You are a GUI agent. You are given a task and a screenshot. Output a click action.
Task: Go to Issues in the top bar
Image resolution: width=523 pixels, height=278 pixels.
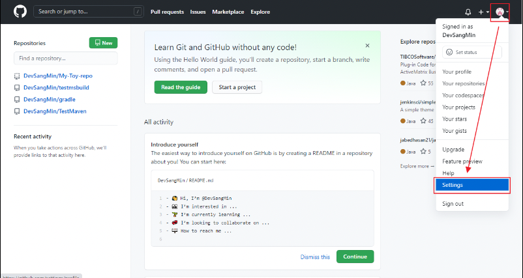pyautogui.click(x=198, y=12)
